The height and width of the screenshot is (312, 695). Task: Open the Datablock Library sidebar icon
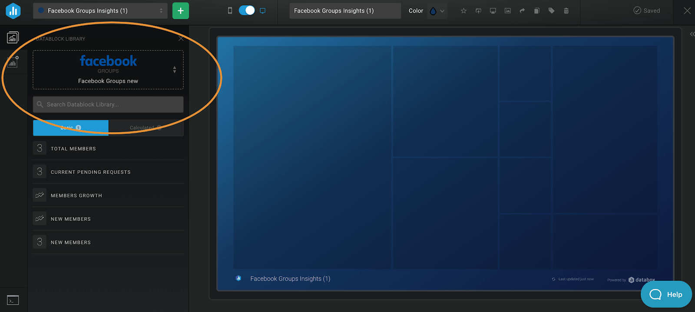pyautogui.click(x=13, y=38)
